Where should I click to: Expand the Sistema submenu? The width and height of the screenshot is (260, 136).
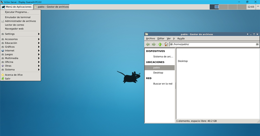20,70
